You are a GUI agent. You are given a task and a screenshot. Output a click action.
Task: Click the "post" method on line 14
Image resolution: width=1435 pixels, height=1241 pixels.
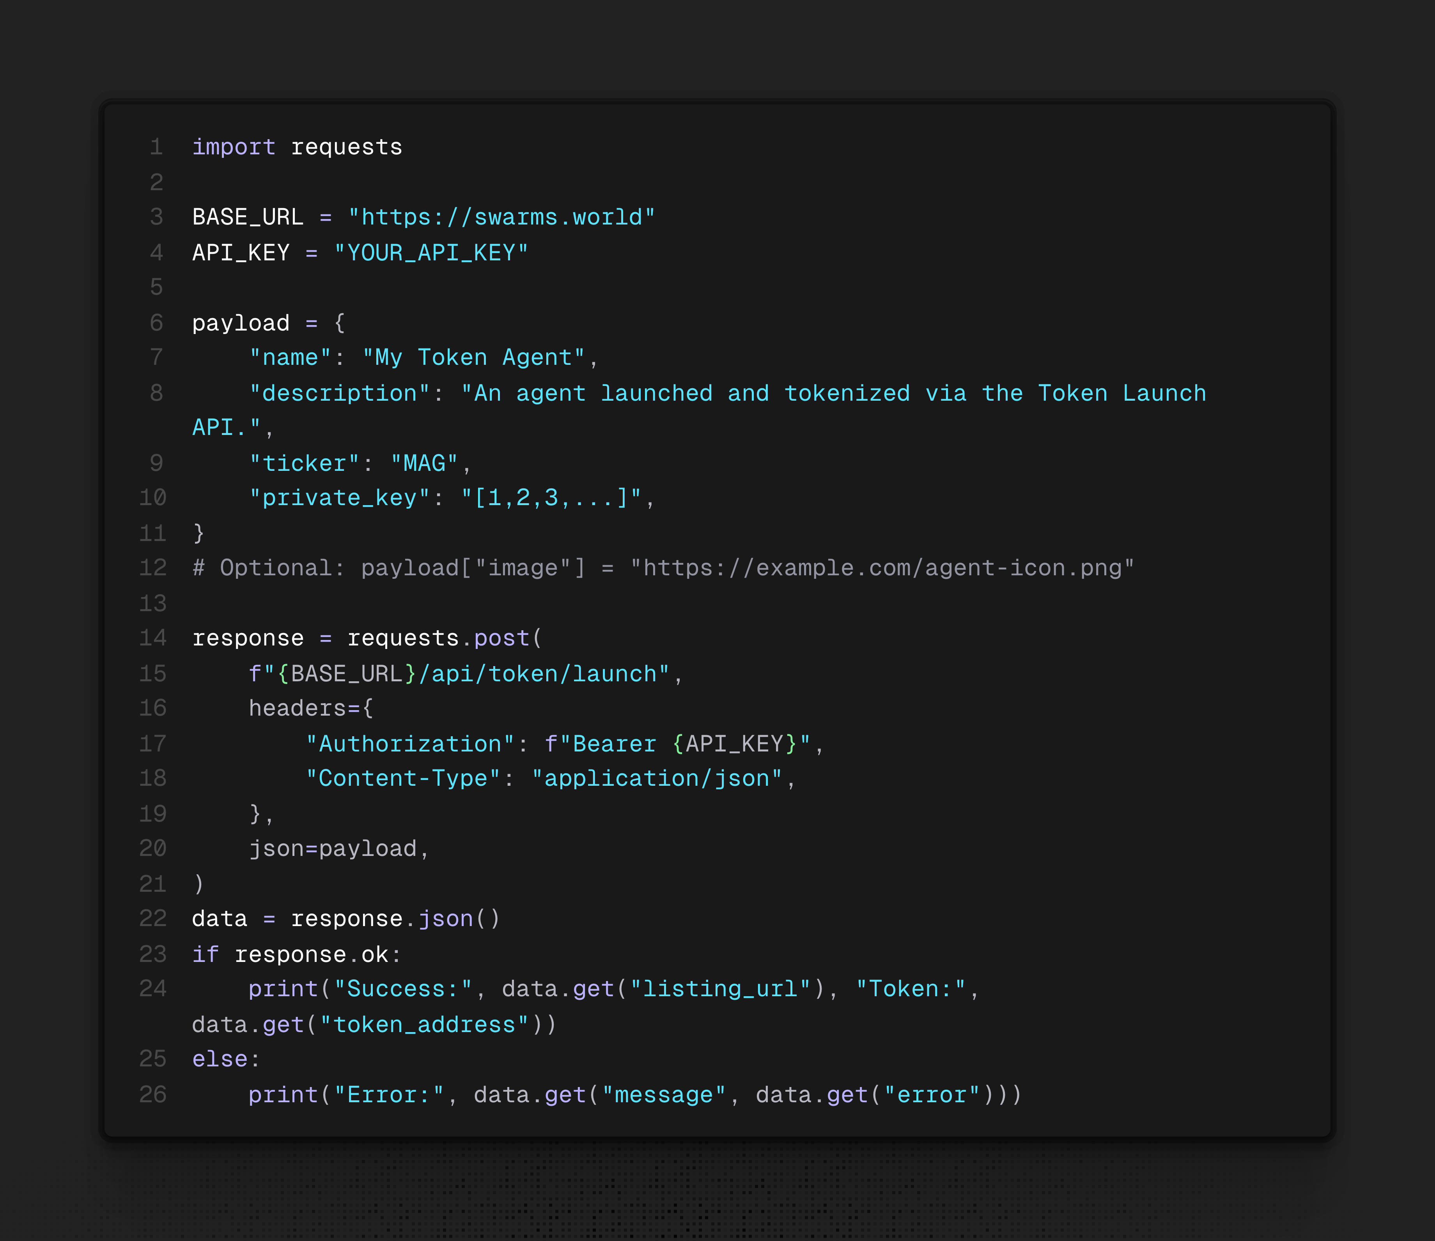tap(501, 638)
